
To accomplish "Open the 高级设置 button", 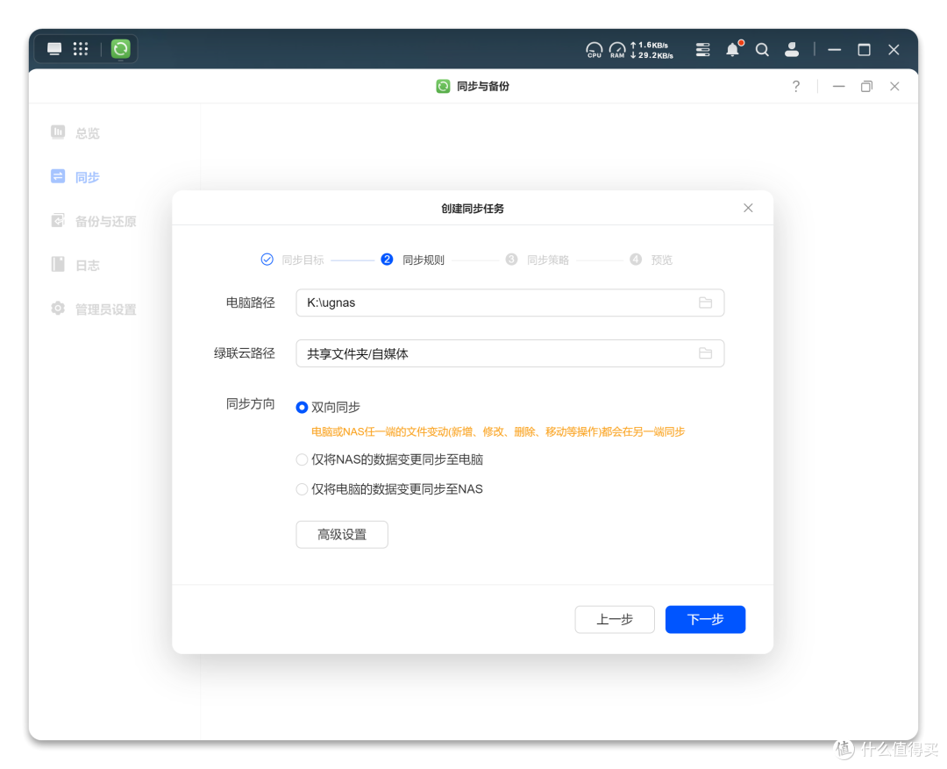I will click(342, 535).
